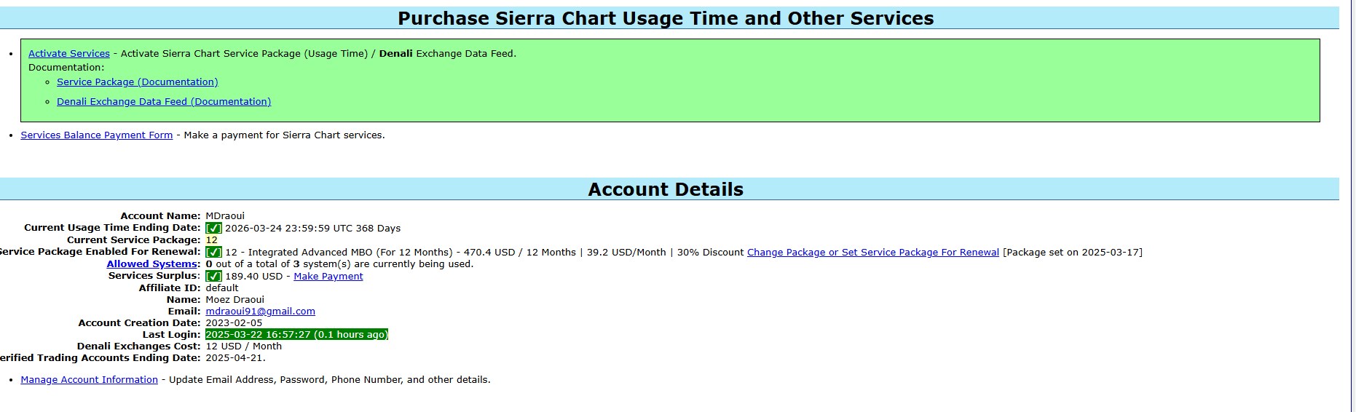Click the Verified Trading Accounts ending date 2025-04-21
This screenshot has height=412, width=1356.
point(235,358)
